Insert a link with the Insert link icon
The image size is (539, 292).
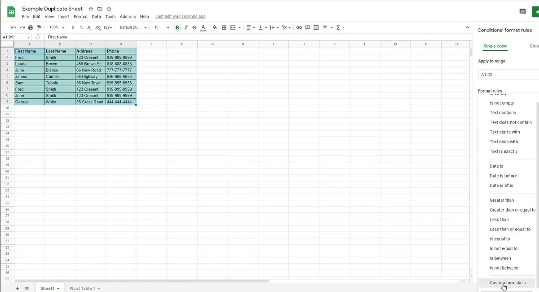coord(299,27)
